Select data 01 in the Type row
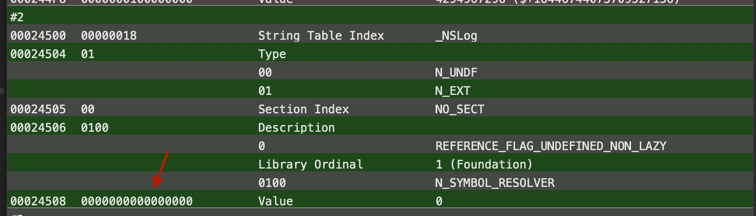The image size is (756, 216). click(x=88, y=54)
